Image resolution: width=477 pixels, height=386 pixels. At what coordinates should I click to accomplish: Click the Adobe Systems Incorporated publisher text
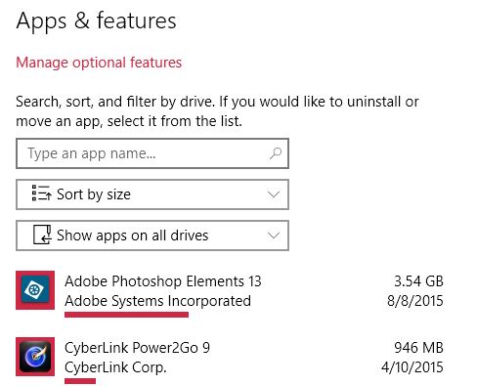coord(157,301)
